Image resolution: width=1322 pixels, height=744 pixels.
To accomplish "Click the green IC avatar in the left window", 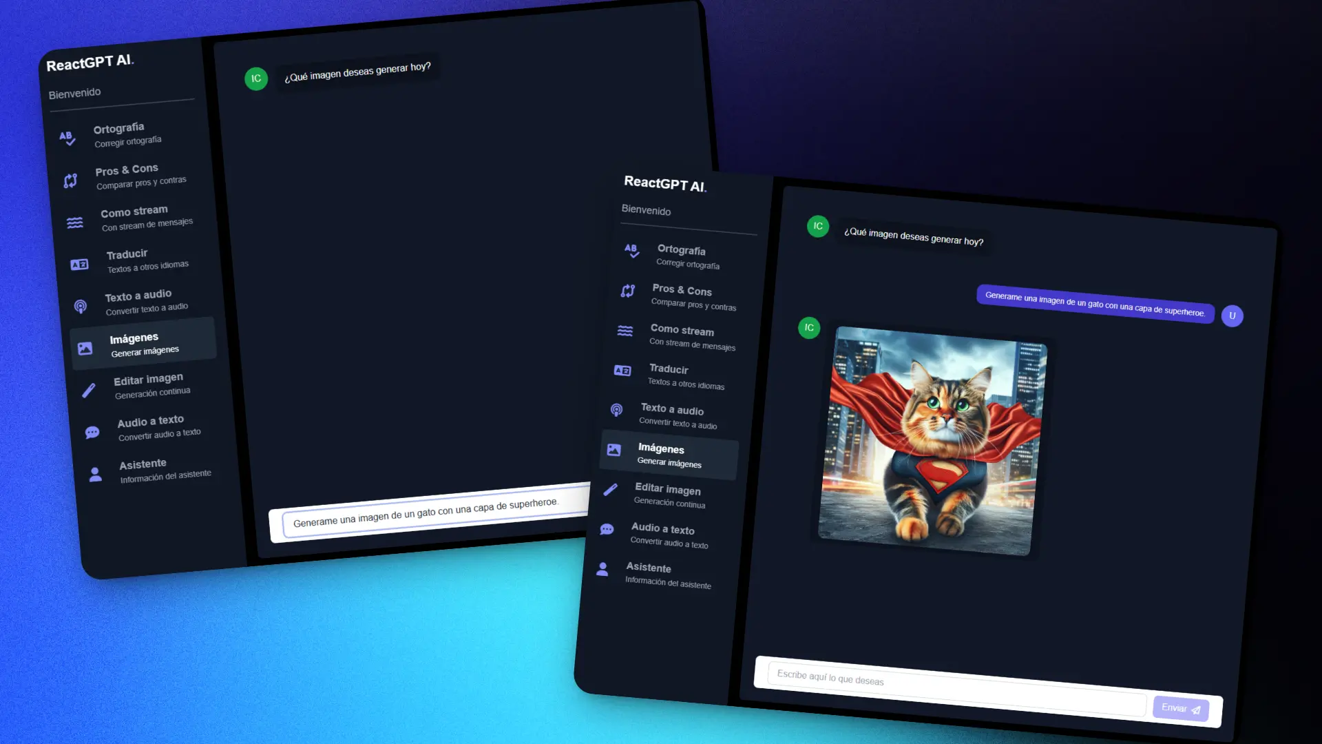I will click(x=256, y=79).
